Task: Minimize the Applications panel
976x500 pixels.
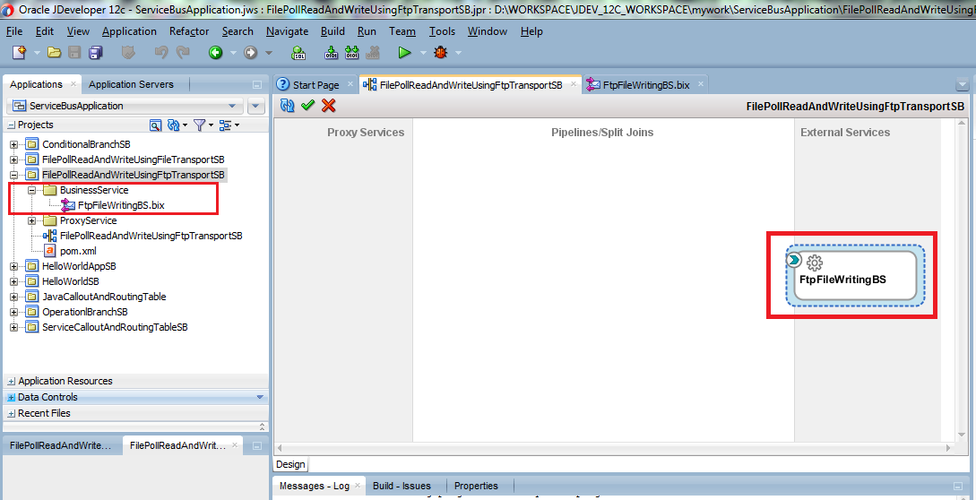Action: (x=257, y=85)
